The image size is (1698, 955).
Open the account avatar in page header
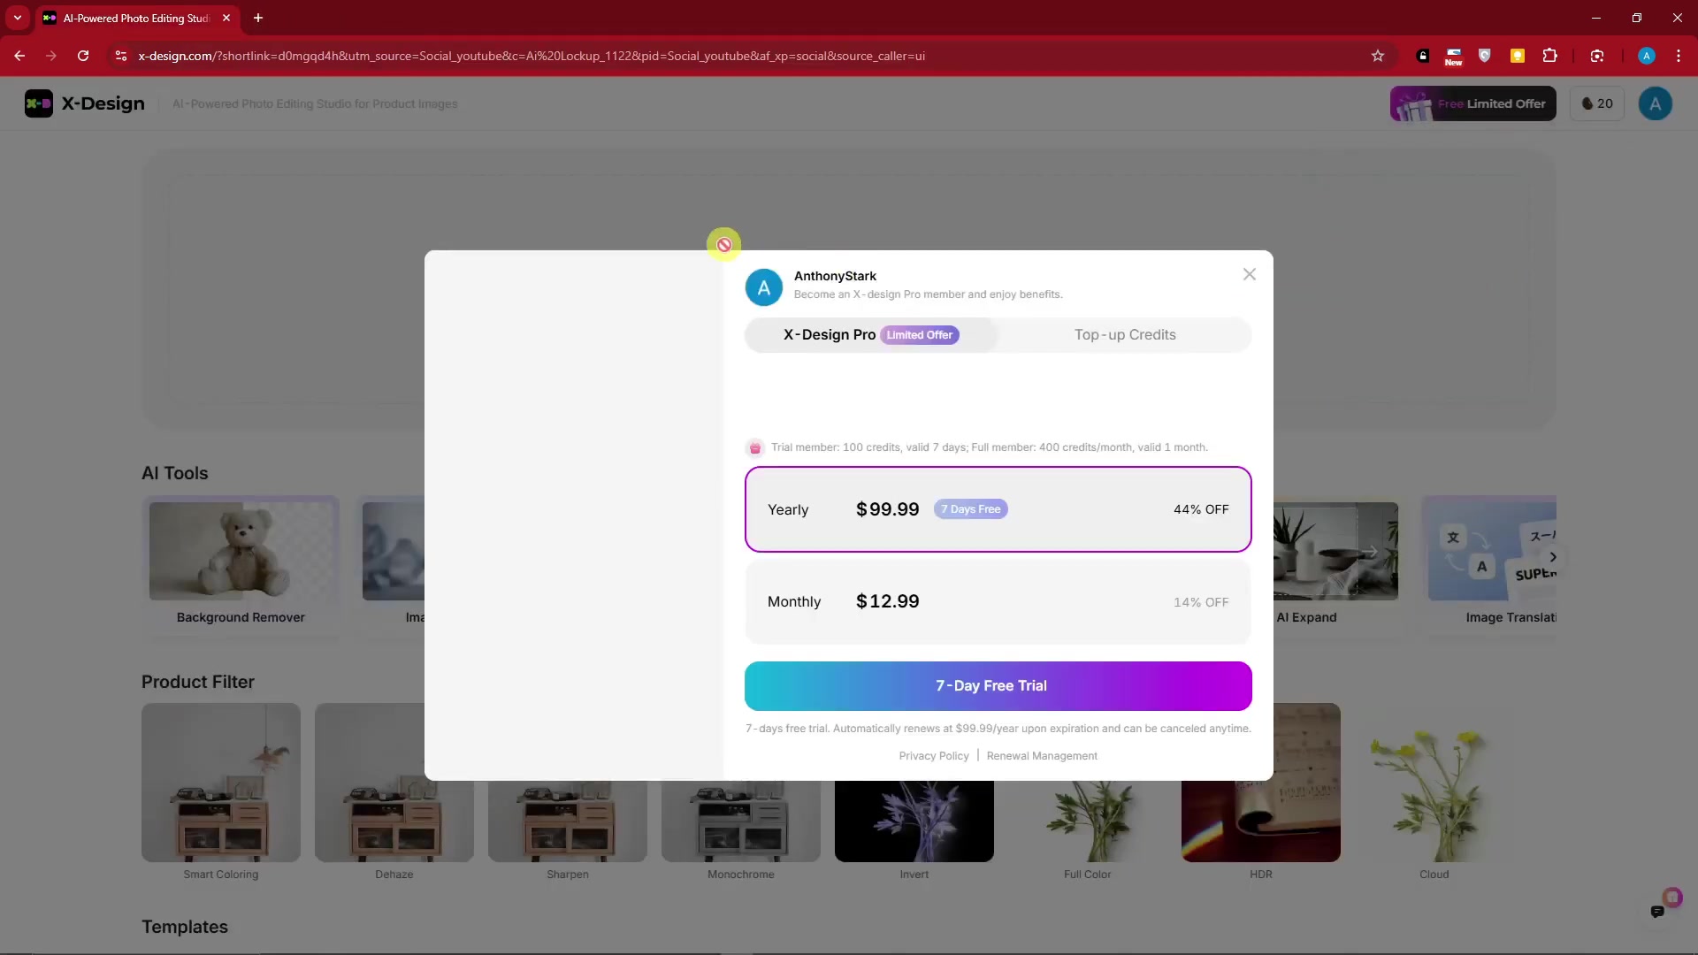click(x=1655, y=103)
